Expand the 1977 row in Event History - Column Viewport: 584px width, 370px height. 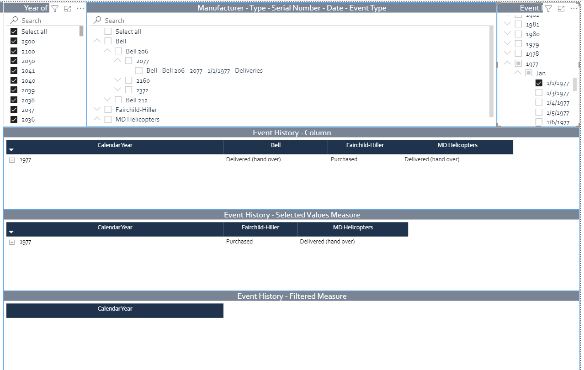coord(12,160)
